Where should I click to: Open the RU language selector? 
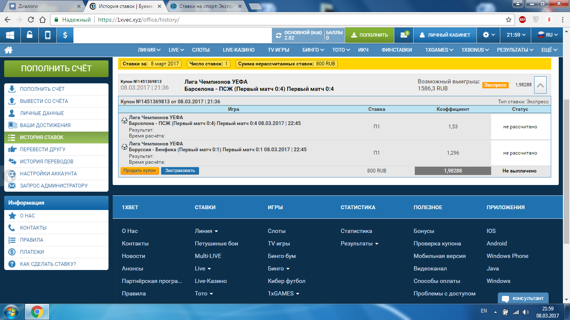click(548, 35)
